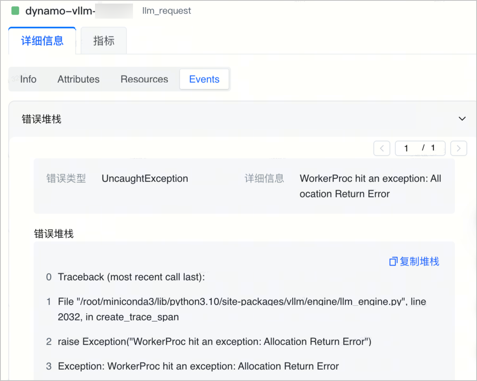477x381 pixels.
Task: Go to previous error page arrow
Action: click(x=382, y=149)
